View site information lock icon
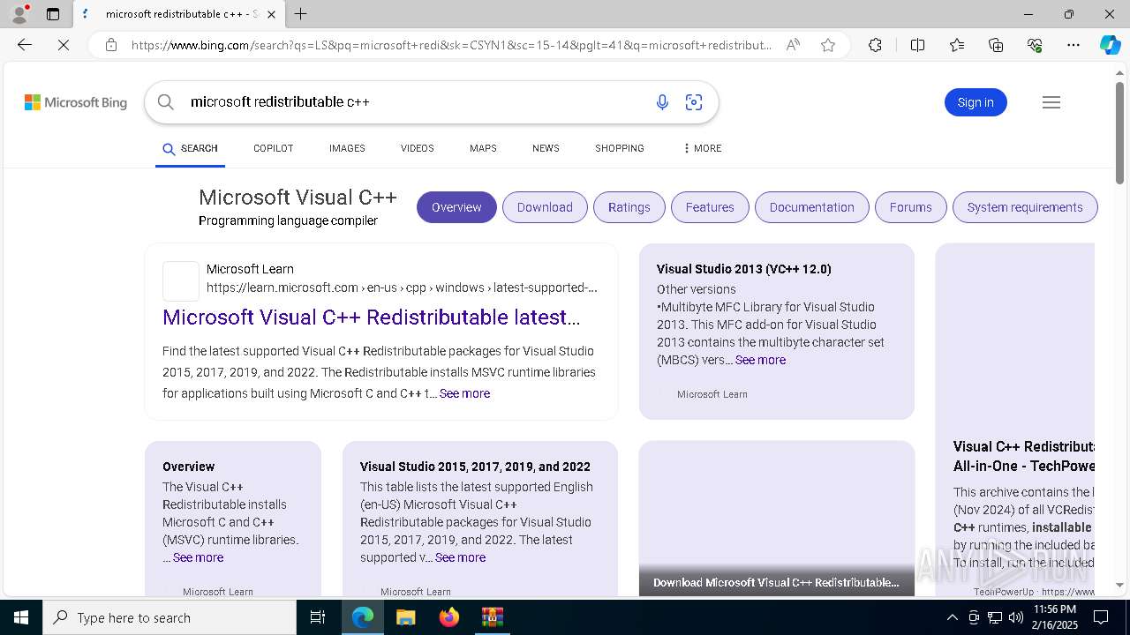The height and width of the screenshot is (635, 1130). click(111, 45)
